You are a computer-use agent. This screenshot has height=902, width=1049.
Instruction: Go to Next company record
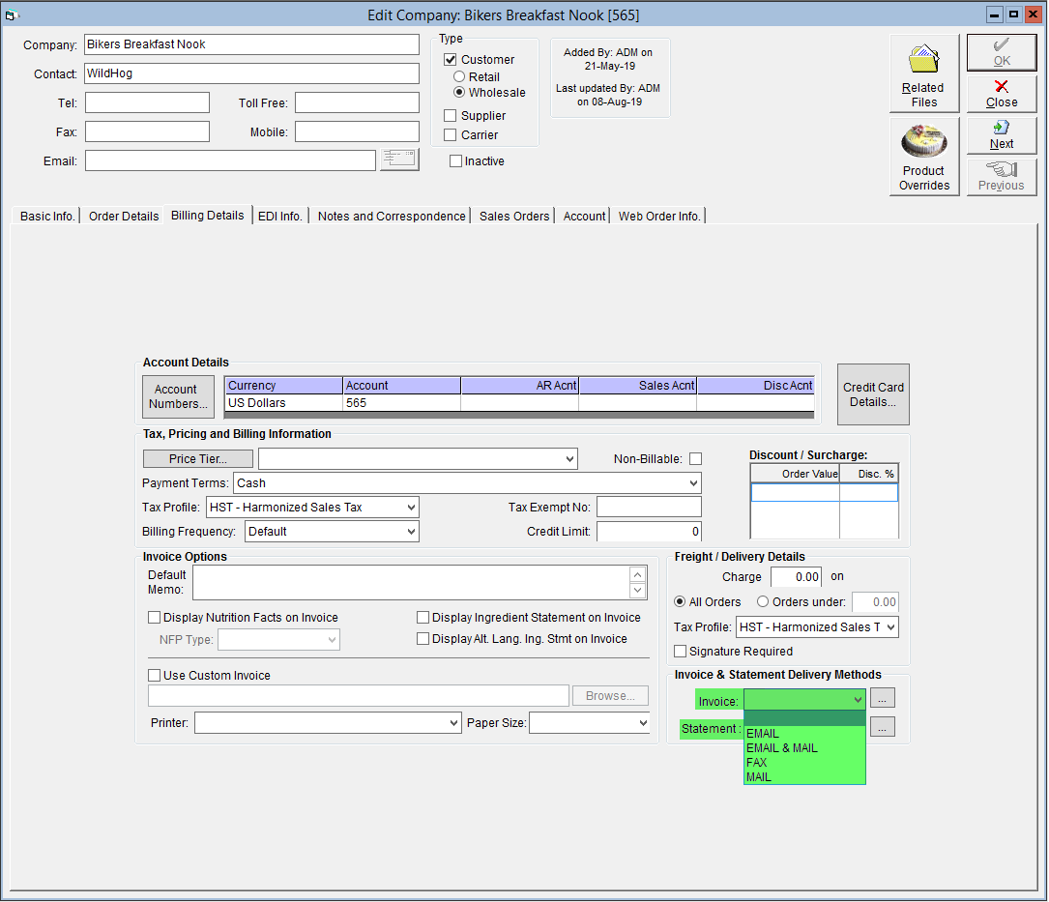coord(1001,135)
